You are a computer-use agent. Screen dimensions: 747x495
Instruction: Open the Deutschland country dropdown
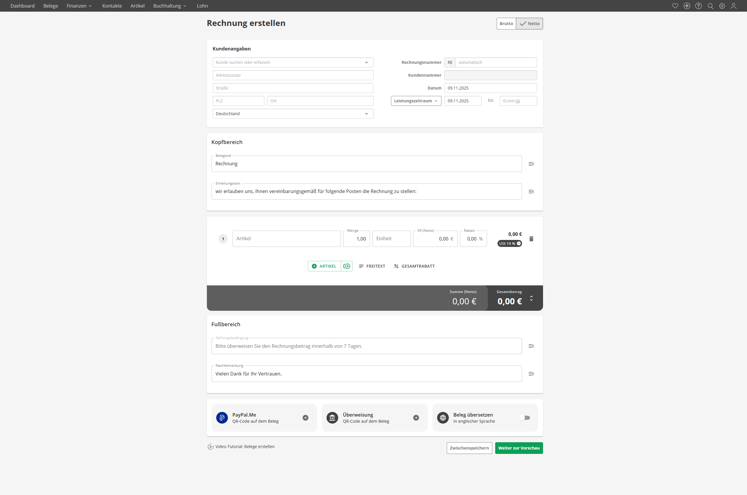click(x=293, y=114)
